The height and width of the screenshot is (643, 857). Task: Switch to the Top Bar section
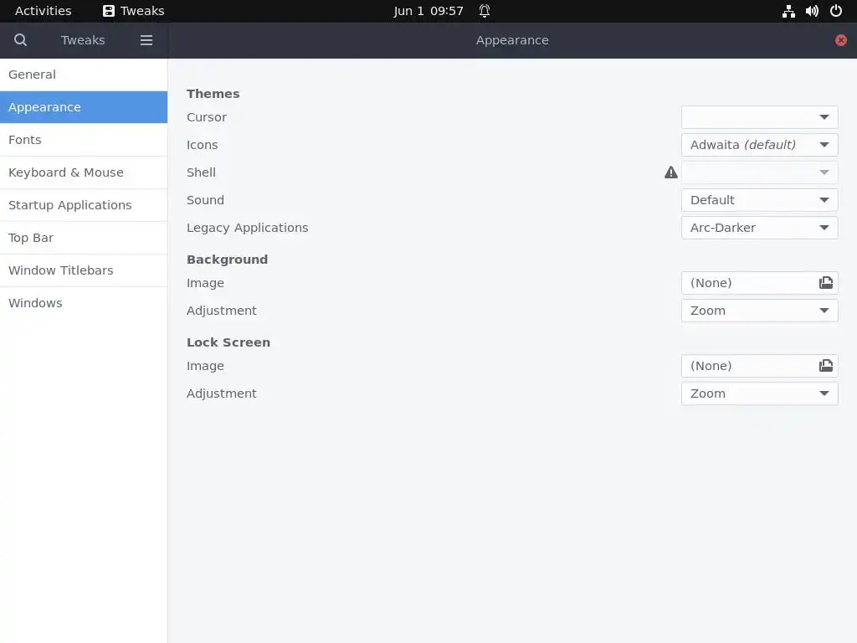[84, 238]
